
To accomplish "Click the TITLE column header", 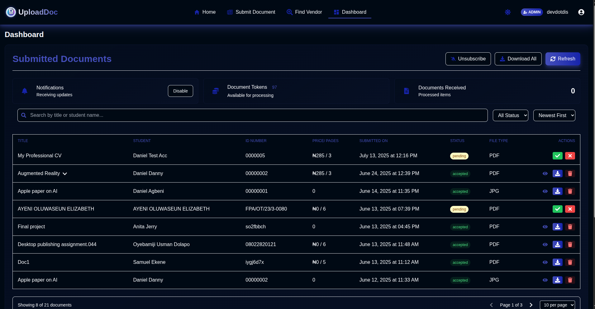I will [23, 141].
